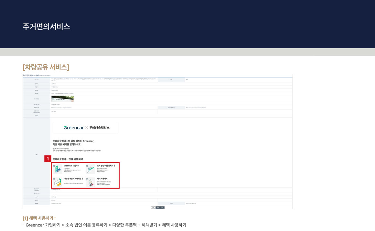375x231 pixels.
Task: Open the Greencar 가입하기 card title
Action: click(x=71, y=166)
